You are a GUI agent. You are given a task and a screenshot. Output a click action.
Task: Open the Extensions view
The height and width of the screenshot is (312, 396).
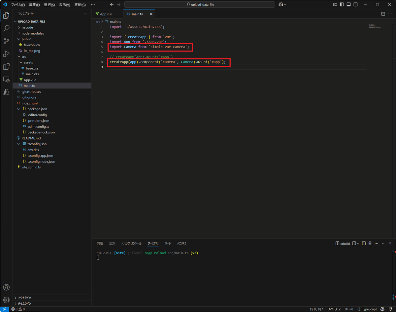pyautogui.click(x=6, y=66)
